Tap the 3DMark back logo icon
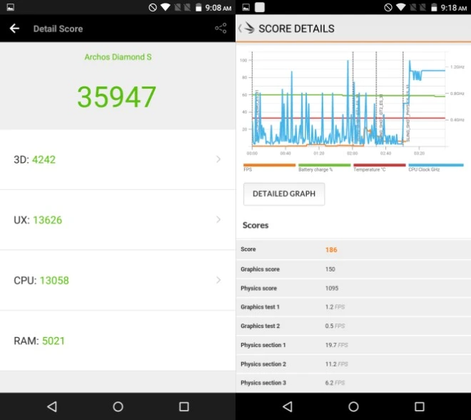The image size is (471, 420). [x=246, y=29]
